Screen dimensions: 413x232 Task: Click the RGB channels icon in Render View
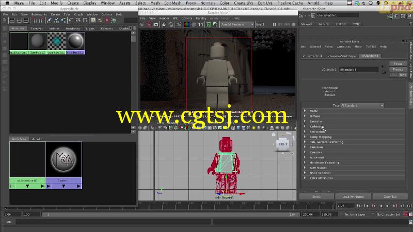click(x=187, y=24)
